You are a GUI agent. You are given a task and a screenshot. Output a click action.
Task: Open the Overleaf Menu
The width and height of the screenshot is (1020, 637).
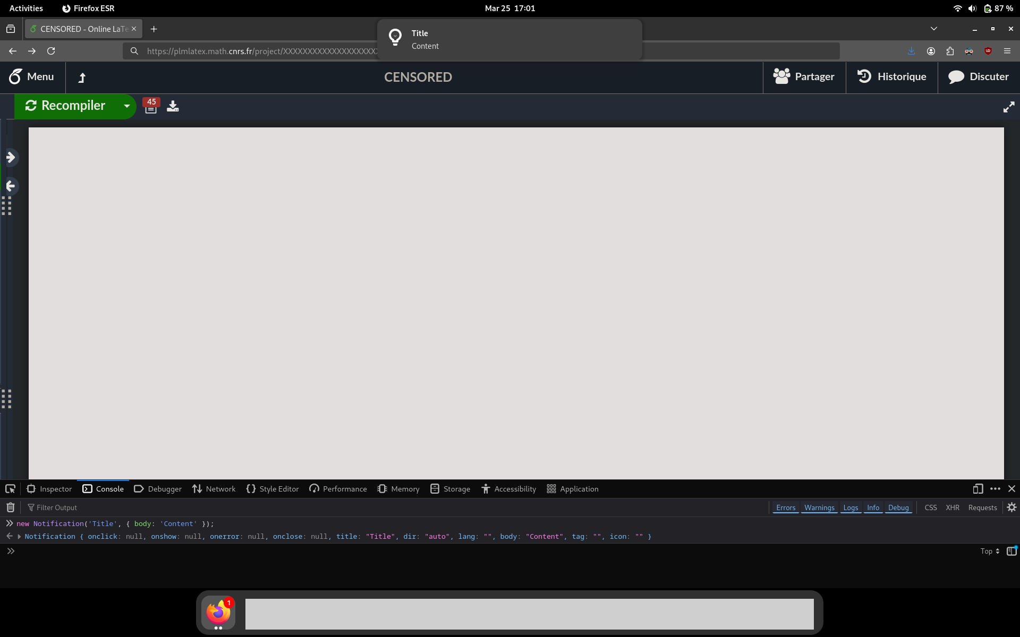[x=31, y=77]
